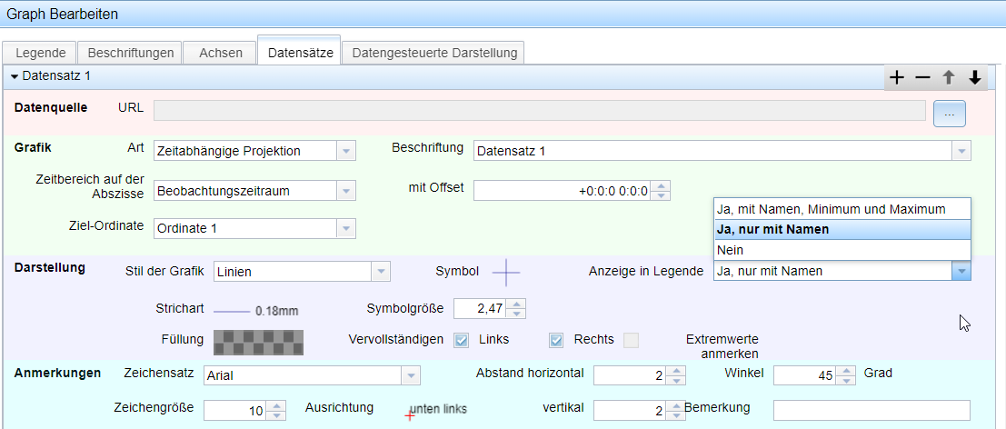Add a new dataset with the plus icon
The height and width of the screenshot is (429, 1006).
pyautogui.click(x=897, y=77)
